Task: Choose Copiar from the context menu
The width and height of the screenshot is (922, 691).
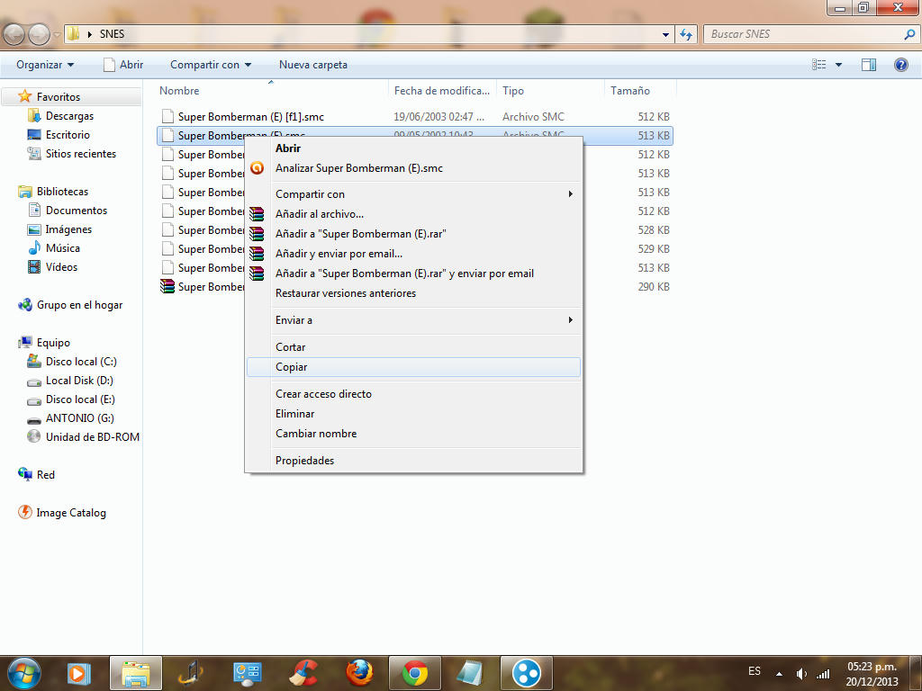Action: tap(292, 367)
